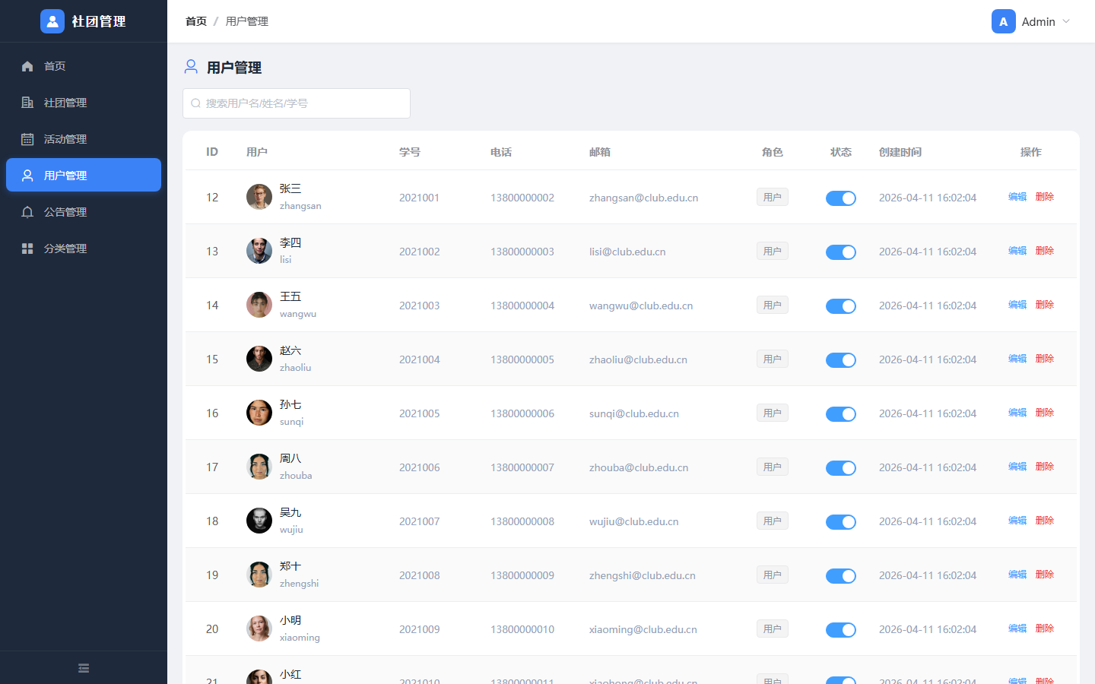
Task: Click the 用户 role tag for 周八
Action: pos(773,467)
